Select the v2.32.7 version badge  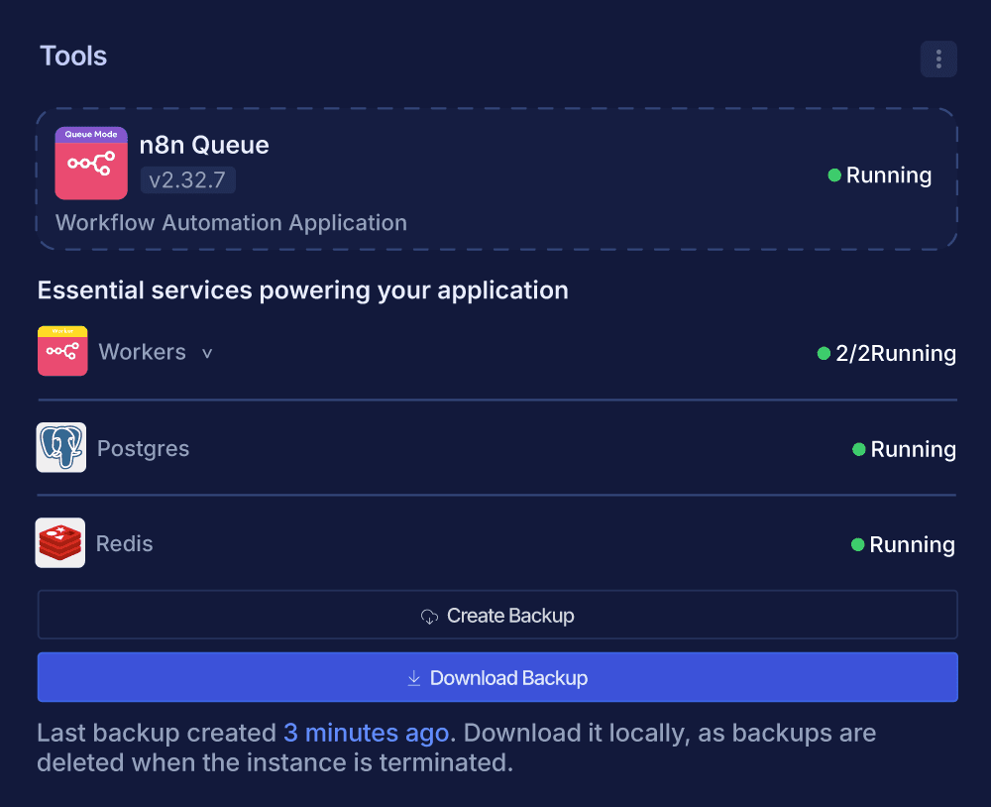click(x=187, y=180)
